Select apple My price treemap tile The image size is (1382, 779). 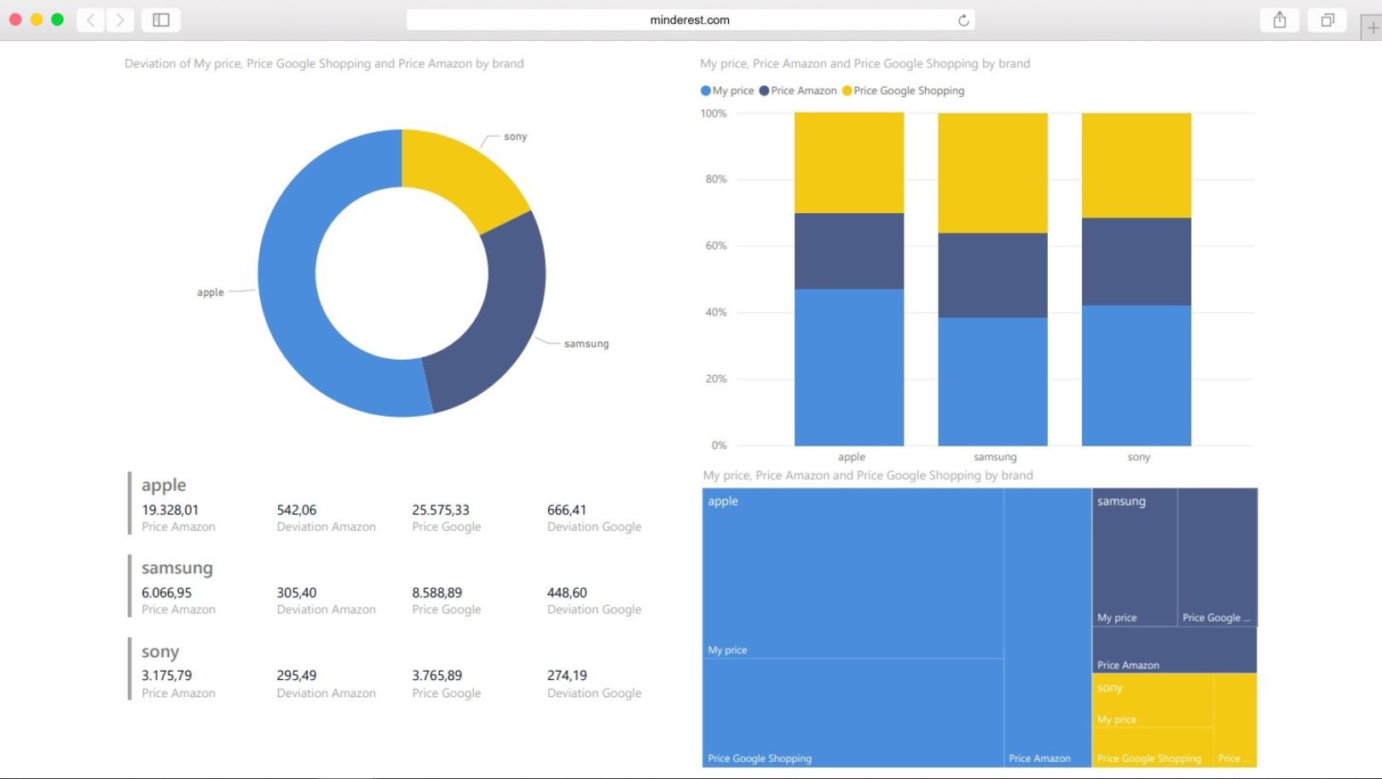coord(853,573)
